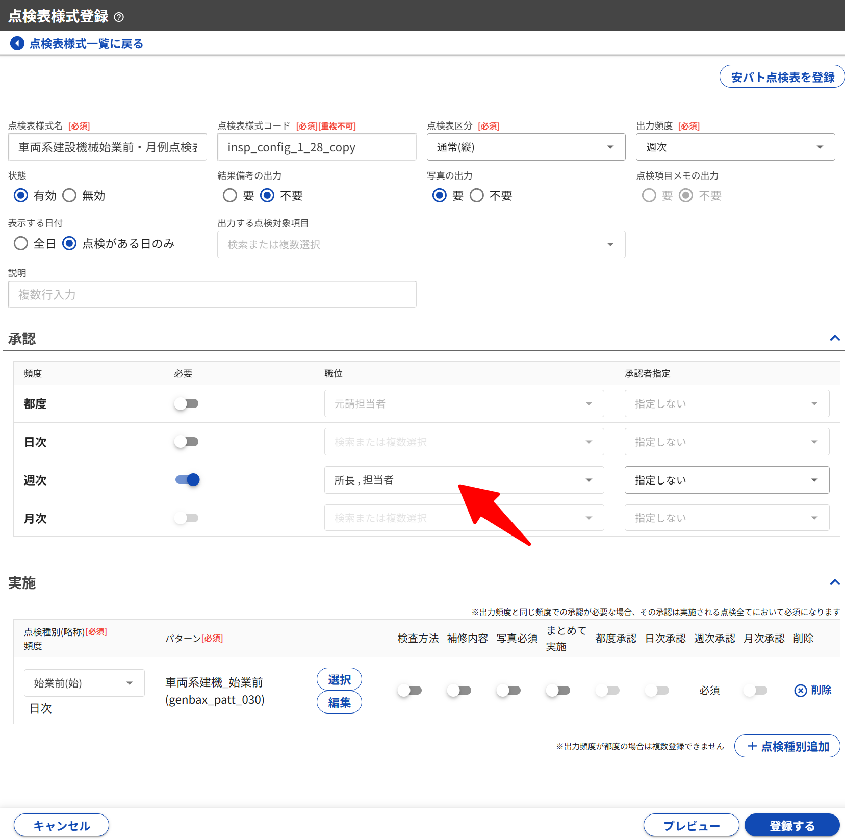
Task: Click 登録する button
Action: (792, 826)
